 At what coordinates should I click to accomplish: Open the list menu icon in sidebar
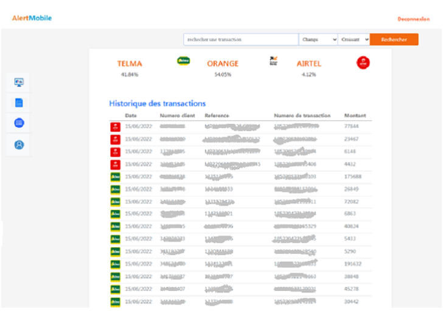click(19, 123)
